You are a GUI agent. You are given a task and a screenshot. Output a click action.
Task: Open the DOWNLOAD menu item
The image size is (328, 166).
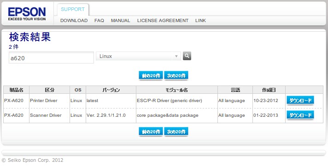74,21
